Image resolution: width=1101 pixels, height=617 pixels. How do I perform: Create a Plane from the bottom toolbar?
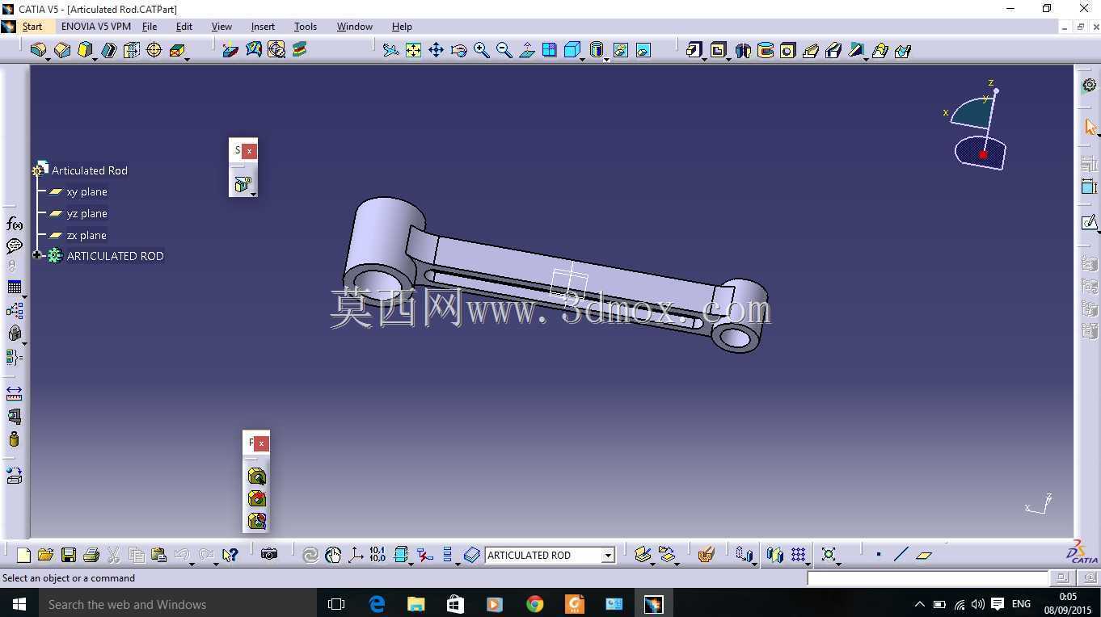tap(924, 555)
